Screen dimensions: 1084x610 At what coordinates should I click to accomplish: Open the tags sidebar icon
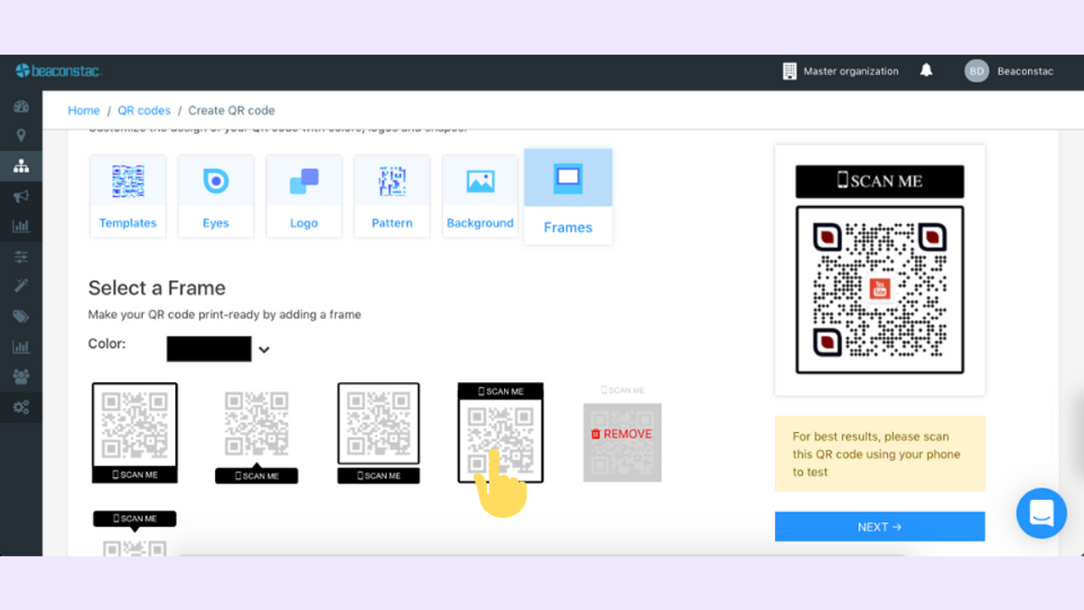21,316
